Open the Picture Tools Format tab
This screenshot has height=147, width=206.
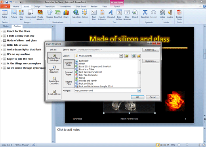(x=117, y=6)
